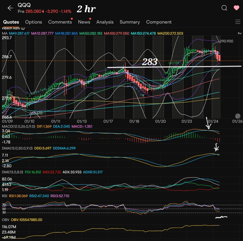Open the News tab
This screenshot has width=243, height=241.
(84, 22)
